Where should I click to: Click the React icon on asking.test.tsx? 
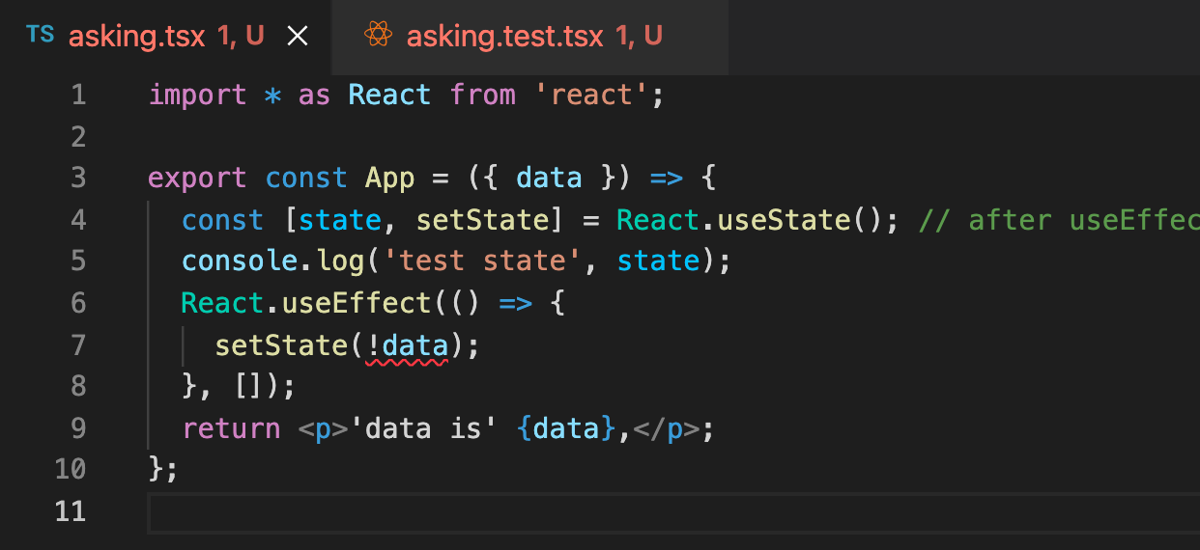[378, 36]
